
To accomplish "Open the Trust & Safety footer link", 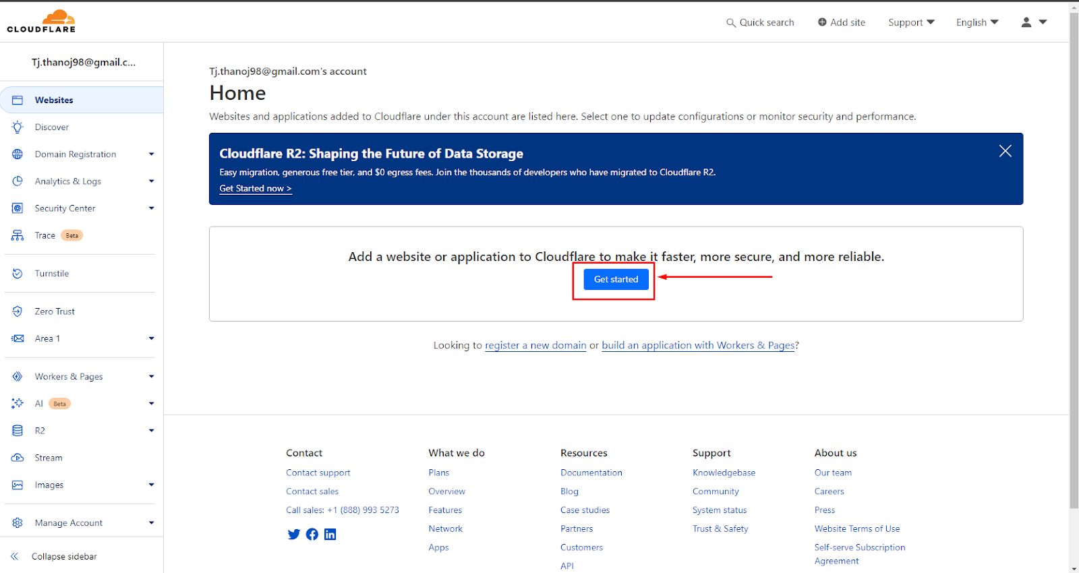I will (x=720, y=529).
